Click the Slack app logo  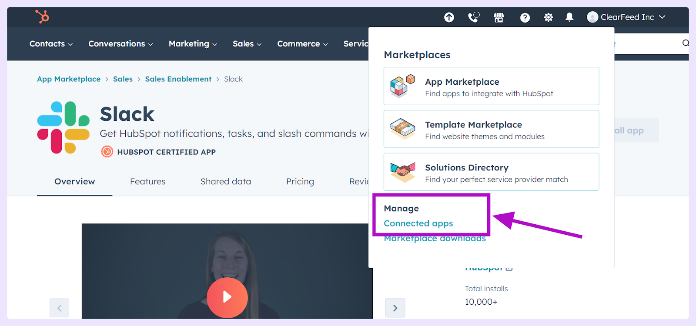(x=64, y=127)
